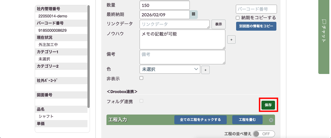Tick the 非表示 checkbox
Image resolution: width=331 pixels, height=138 pixels.
tap(142, 78)
